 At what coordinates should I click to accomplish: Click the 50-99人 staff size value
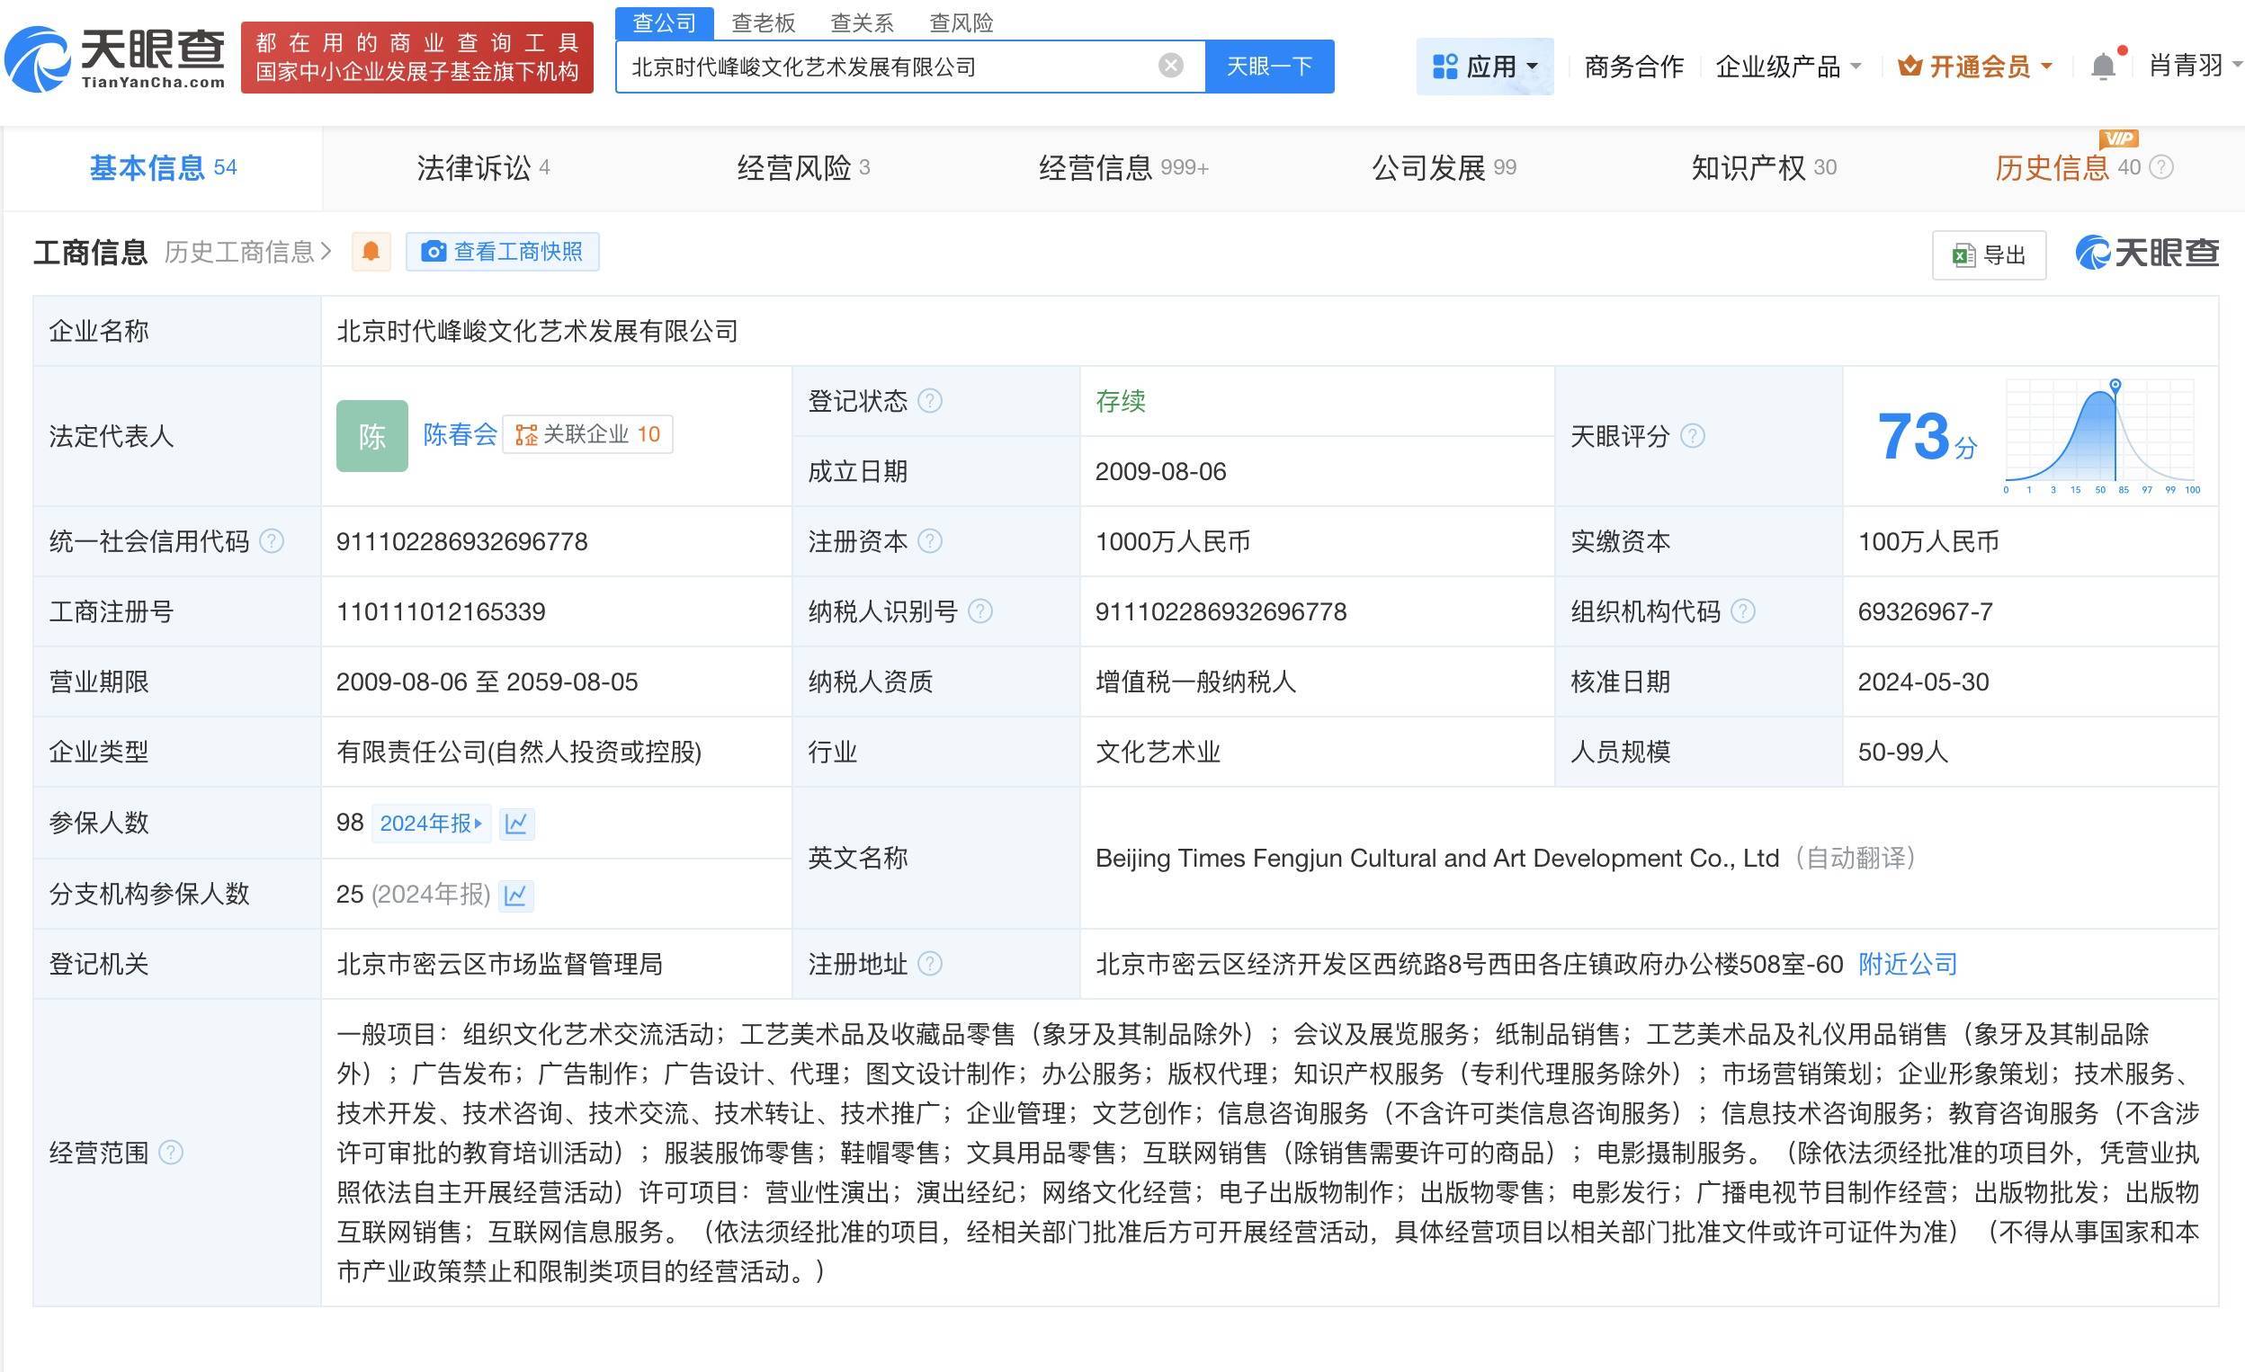point(1903,752)
